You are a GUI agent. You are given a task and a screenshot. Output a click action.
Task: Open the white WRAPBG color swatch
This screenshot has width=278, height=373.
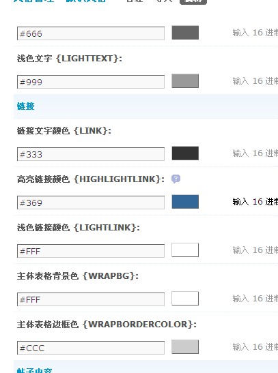[x=185, y=298]
